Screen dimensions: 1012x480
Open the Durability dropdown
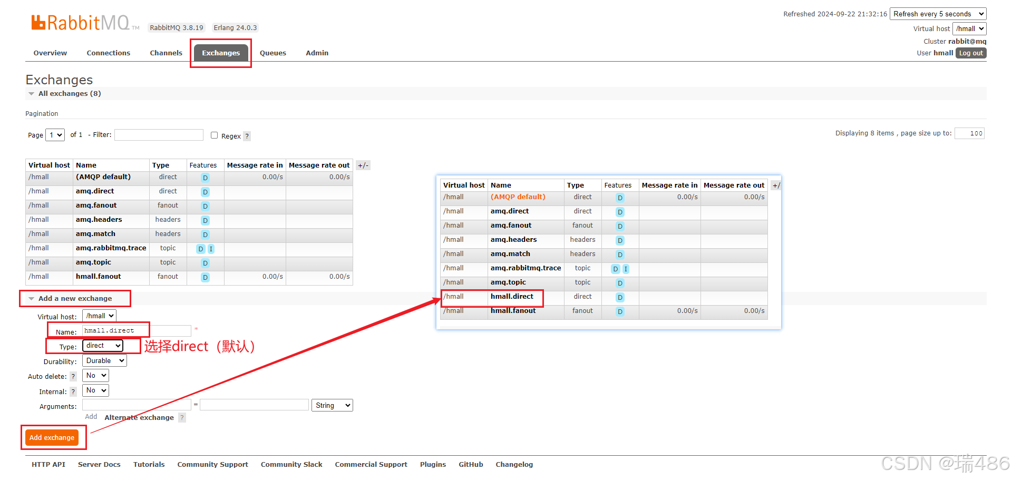pos(104,361)
